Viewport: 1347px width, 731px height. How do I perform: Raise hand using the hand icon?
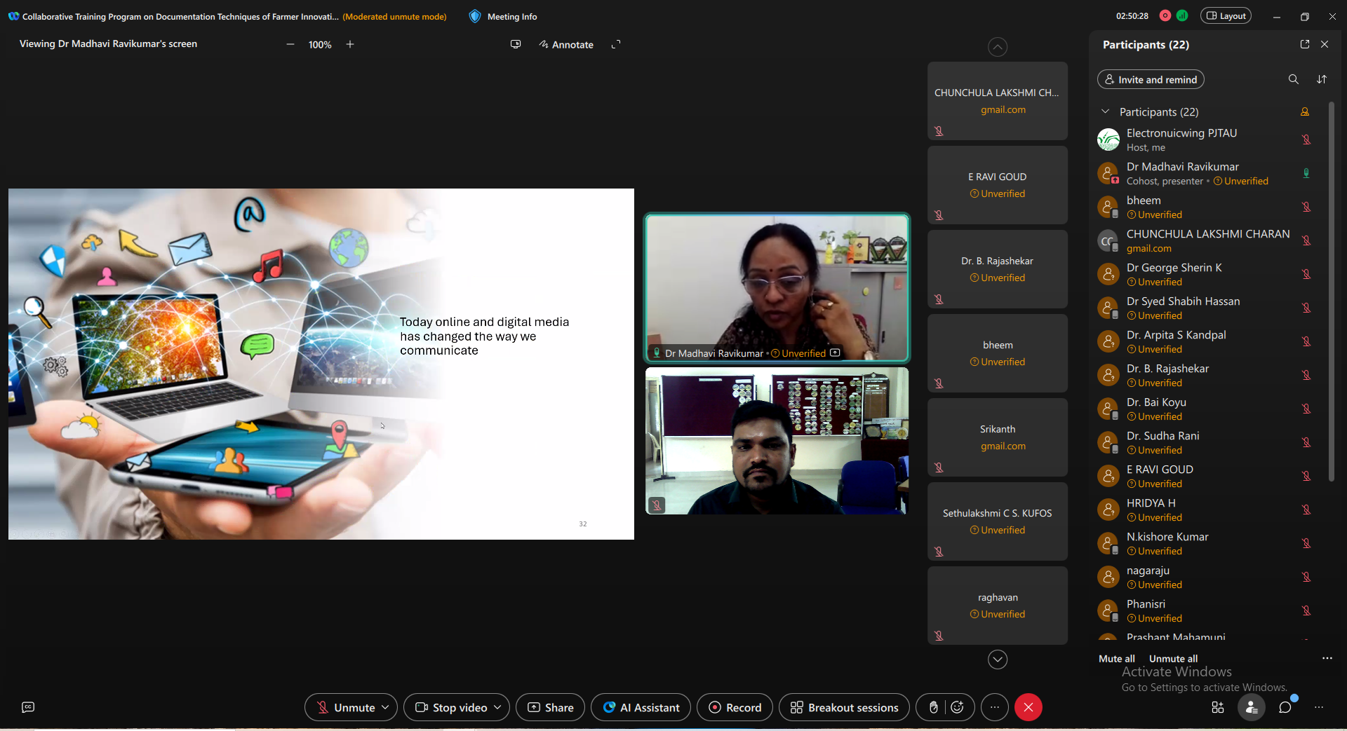(933, 707)
